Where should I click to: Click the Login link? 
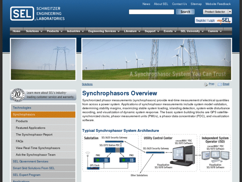tap(211, 20)
